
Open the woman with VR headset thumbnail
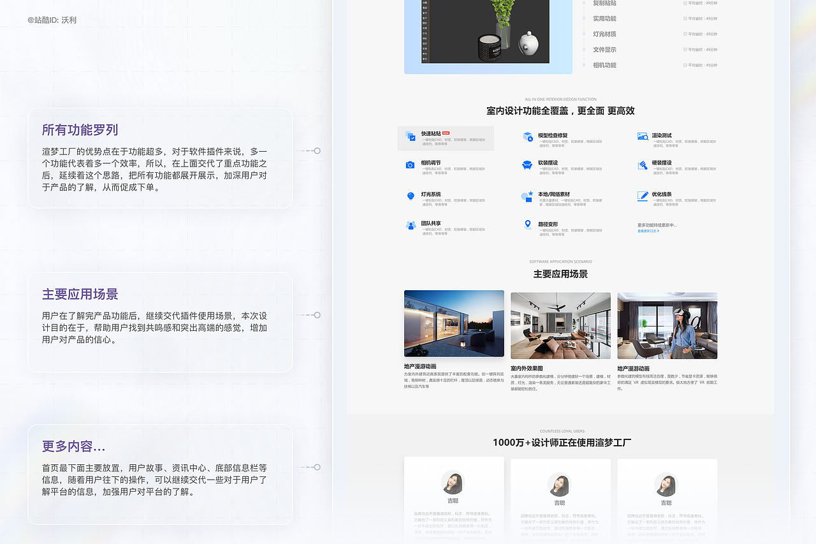pos(667,325)
